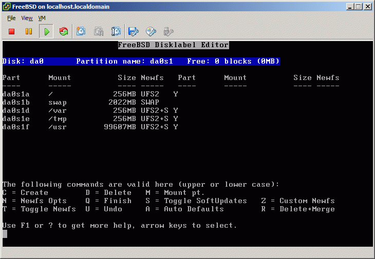Click the 'Z = Custom Newfs' command text
375x259 pixels.
tap(298, 201)
